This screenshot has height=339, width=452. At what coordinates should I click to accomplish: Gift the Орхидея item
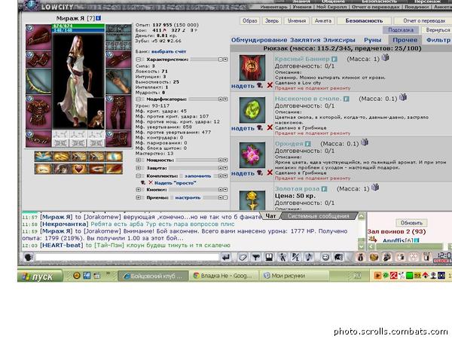pos(365,142)
